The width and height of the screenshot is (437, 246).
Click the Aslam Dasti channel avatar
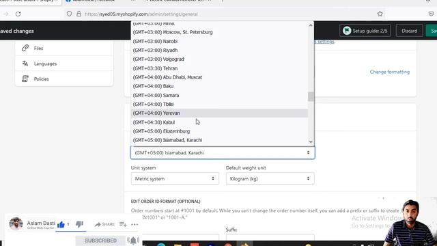[x=16, y=223]
